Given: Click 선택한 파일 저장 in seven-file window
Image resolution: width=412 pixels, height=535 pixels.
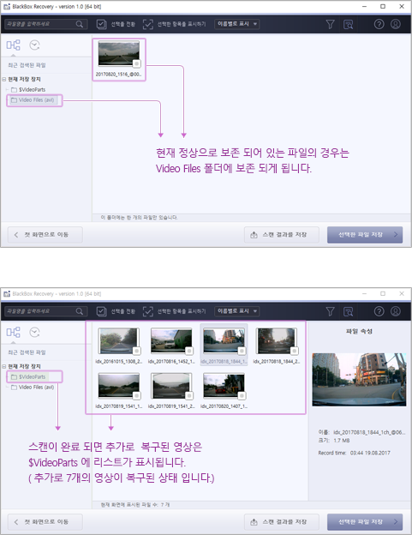Looking at the screenshot, I should (x=365, y=522).
